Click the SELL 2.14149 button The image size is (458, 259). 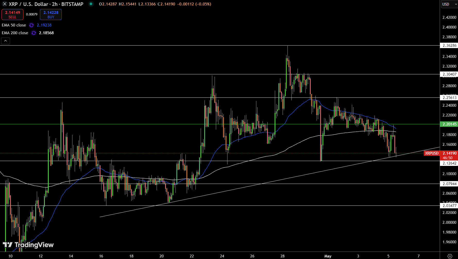click(x=12, y=14)
